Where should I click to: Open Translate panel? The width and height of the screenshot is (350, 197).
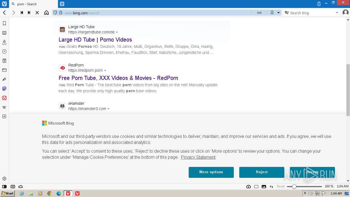click(x=4, y=79)
